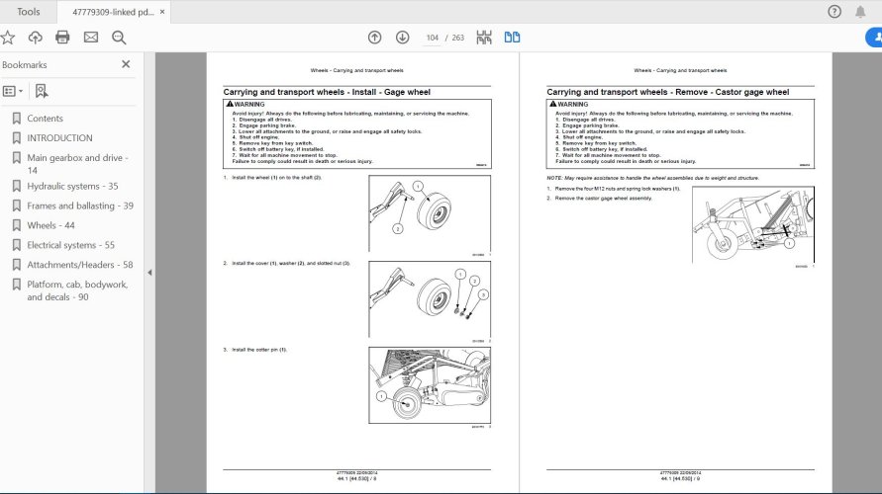Click the page number input field
Image resolution: width=882 pixels, height=494 pixels.
coord(432,38)
